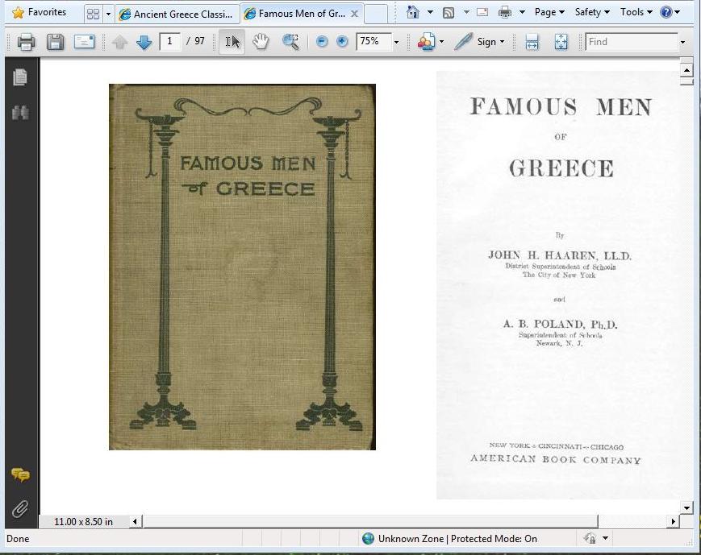The image size is (701, 555).
Task: Save a copy of the PDF
Action: [x=55, y=42]
